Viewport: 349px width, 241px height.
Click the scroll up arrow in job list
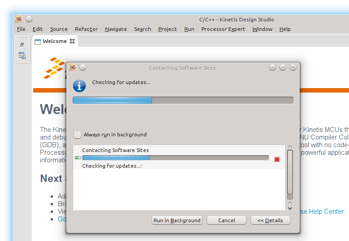pos(290,147)
